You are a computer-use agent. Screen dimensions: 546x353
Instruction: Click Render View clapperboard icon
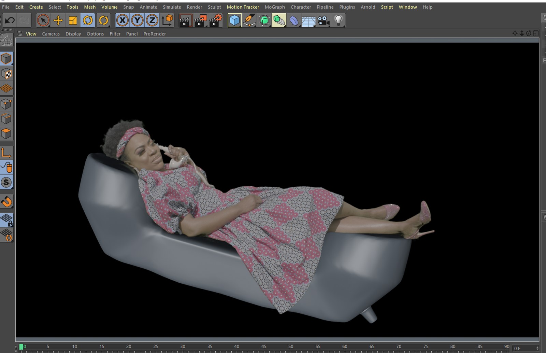point(186,20)
